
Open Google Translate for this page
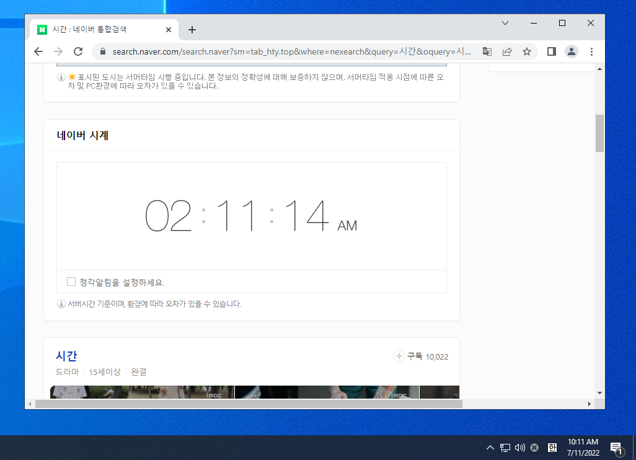(x=487, y=51)
